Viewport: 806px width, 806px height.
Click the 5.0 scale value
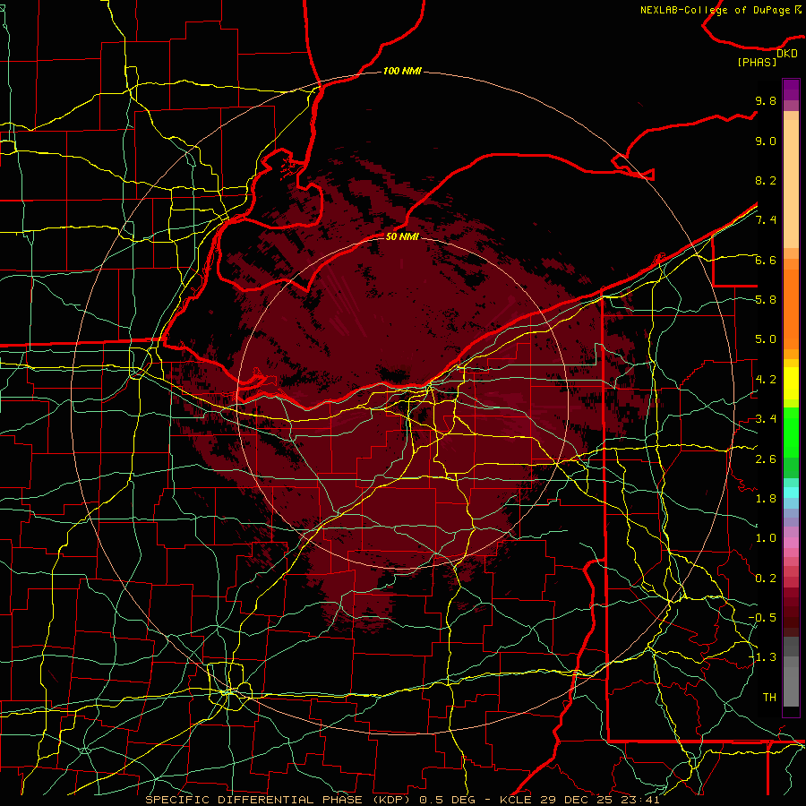(766, 339)
